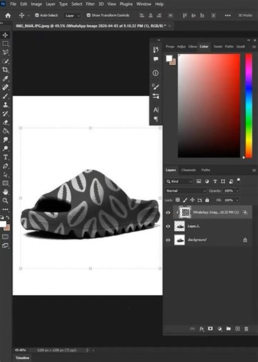Select the Paint Bucket tool
Viewport: 258px width, 362px height.
(x=5, y=131)
